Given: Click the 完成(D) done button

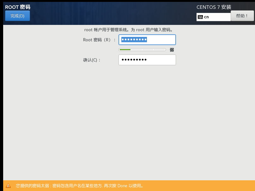Looking at the screenshot, I should 17,16.
